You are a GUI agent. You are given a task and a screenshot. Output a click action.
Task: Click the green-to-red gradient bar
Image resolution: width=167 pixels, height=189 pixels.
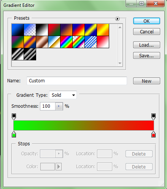[x=84, y=125]
